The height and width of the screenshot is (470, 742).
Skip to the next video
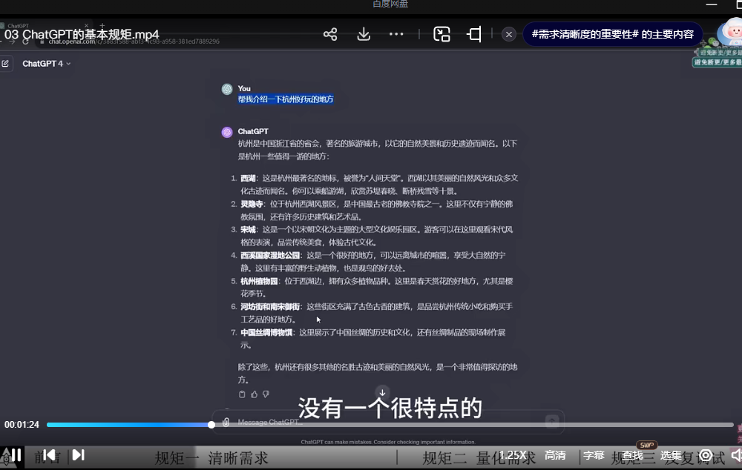coord(78,455)
